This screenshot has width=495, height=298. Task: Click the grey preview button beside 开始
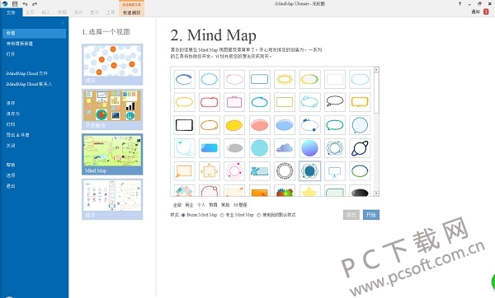(351, 215)
